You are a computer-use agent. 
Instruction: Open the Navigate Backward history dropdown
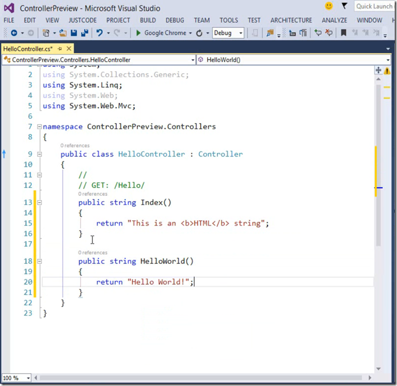[22, 33]
